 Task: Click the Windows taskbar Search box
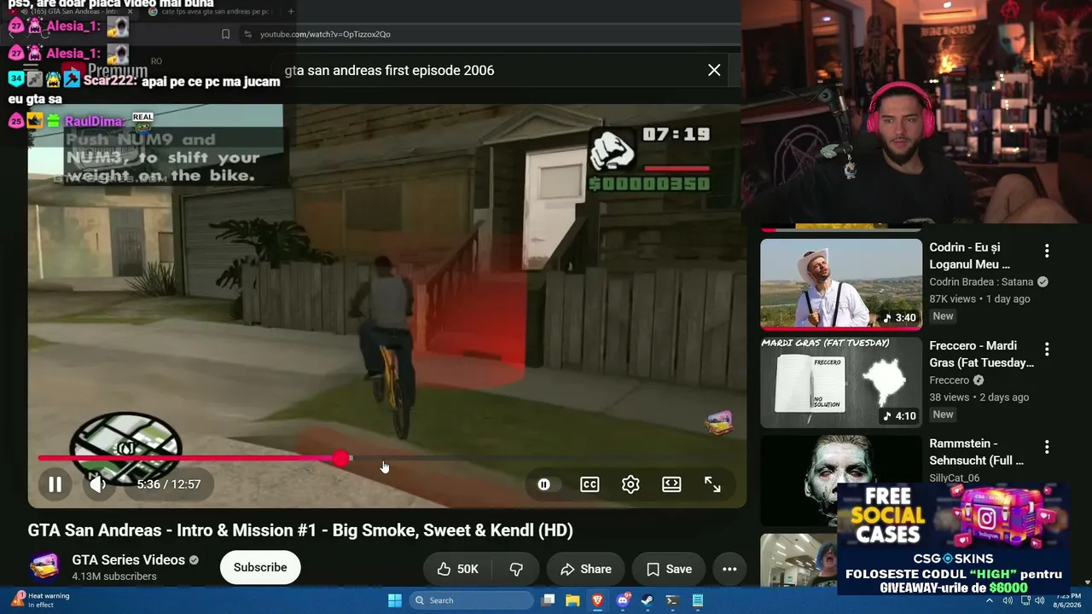pos(472,600)
